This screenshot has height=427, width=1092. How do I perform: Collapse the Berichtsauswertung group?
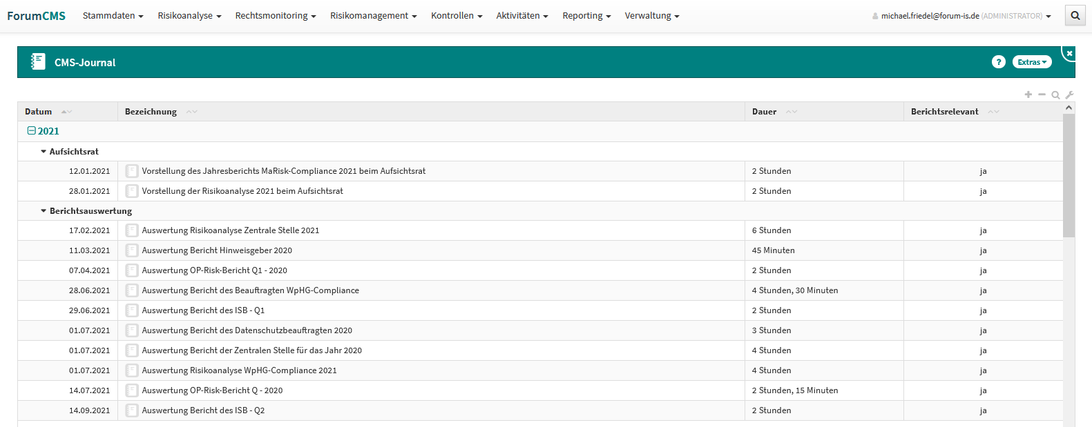pos(44,211)
